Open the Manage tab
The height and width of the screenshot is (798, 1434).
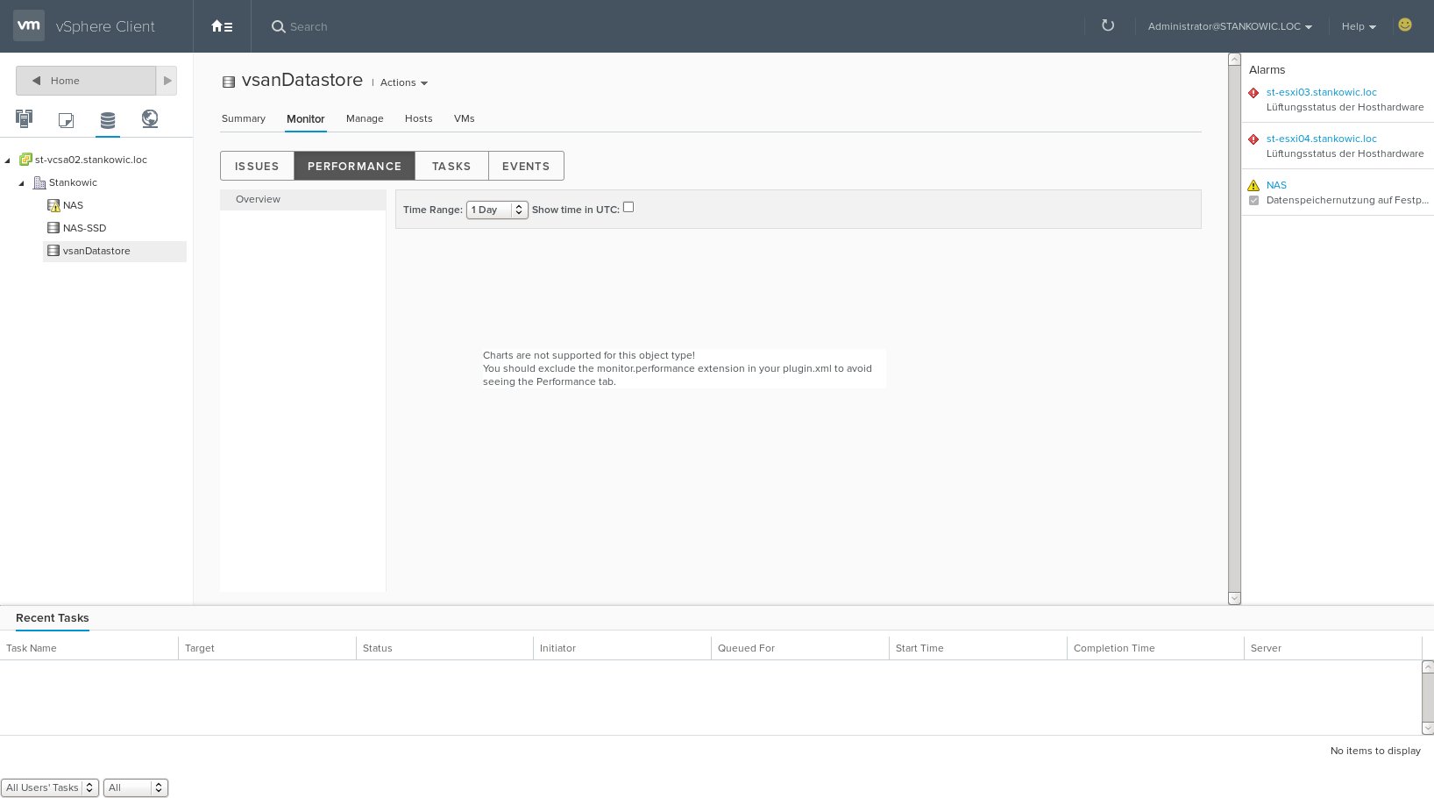pyautogui.click(x=365, y=118)
